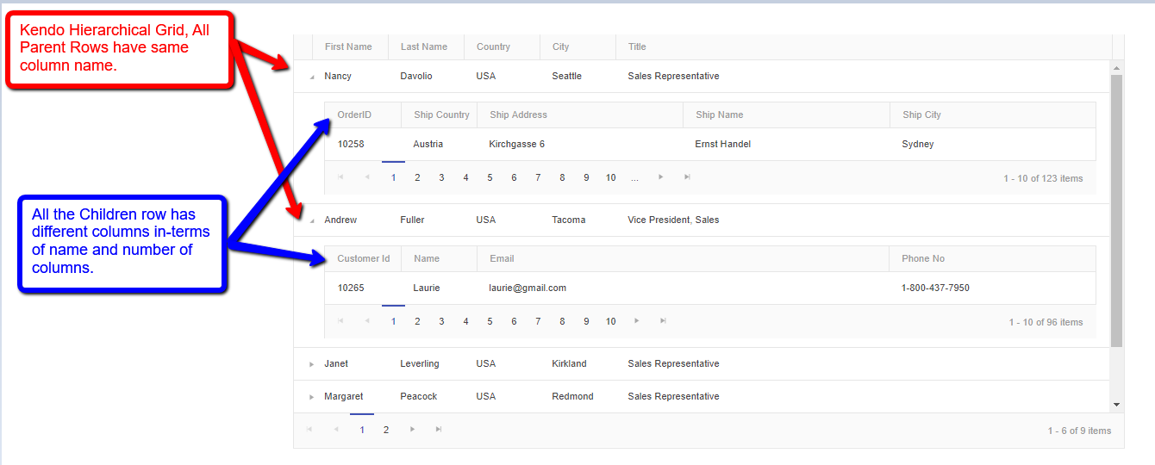
Task: Select page 10 in customers pager
Action: pos(610,321)
